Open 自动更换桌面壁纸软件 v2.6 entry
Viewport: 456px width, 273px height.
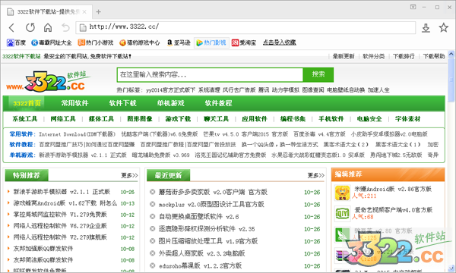pyautogui.click(x=198, y=217)
